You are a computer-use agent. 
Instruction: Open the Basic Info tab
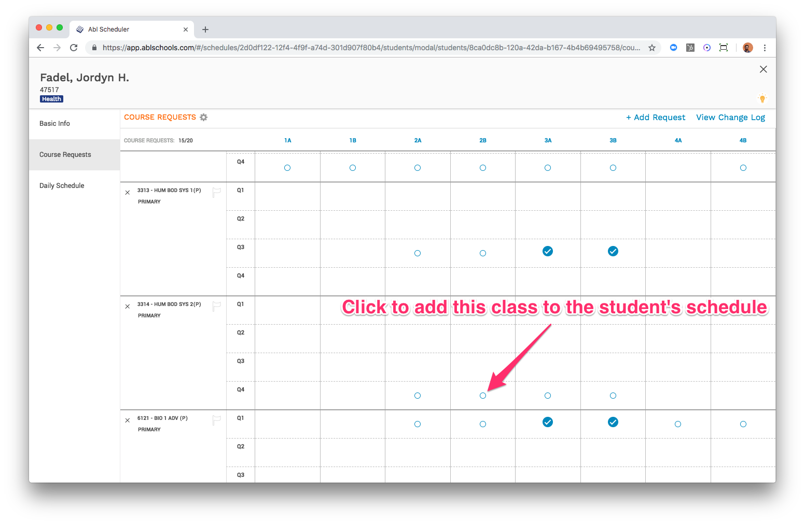pyautogui.click(x=55, y=124)
